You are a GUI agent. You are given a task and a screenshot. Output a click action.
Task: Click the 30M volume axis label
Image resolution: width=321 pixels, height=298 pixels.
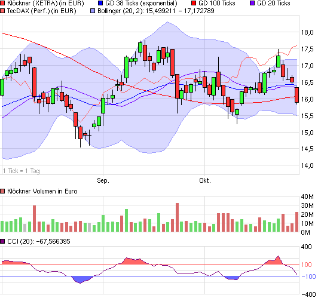coord(307,205)
